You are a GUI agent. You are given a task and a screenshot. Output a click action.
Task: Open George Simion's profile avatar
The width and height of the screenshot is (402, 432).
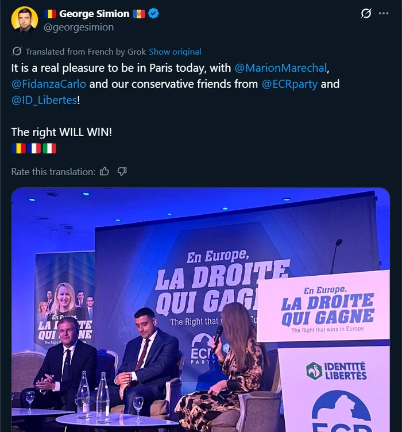25,20
